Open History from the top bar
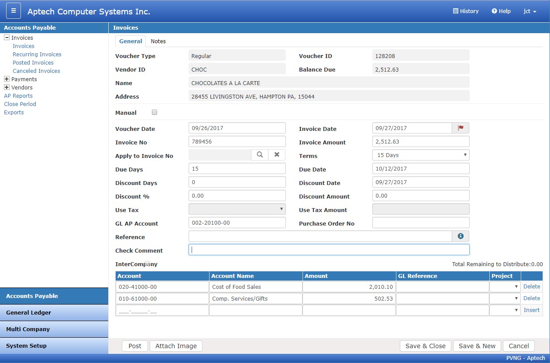The height and width of the screenshot is (363, 550). (x=466, y=11)
